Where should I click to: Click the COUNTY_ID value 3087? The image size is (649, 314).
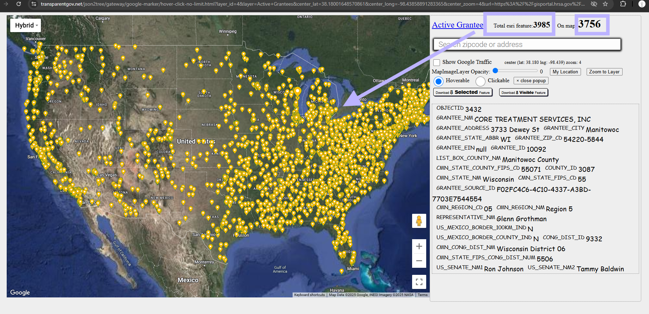[587, 169]
